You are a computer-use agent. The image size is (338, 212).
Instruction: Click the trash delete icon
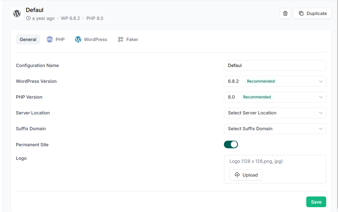click(285, 14)
